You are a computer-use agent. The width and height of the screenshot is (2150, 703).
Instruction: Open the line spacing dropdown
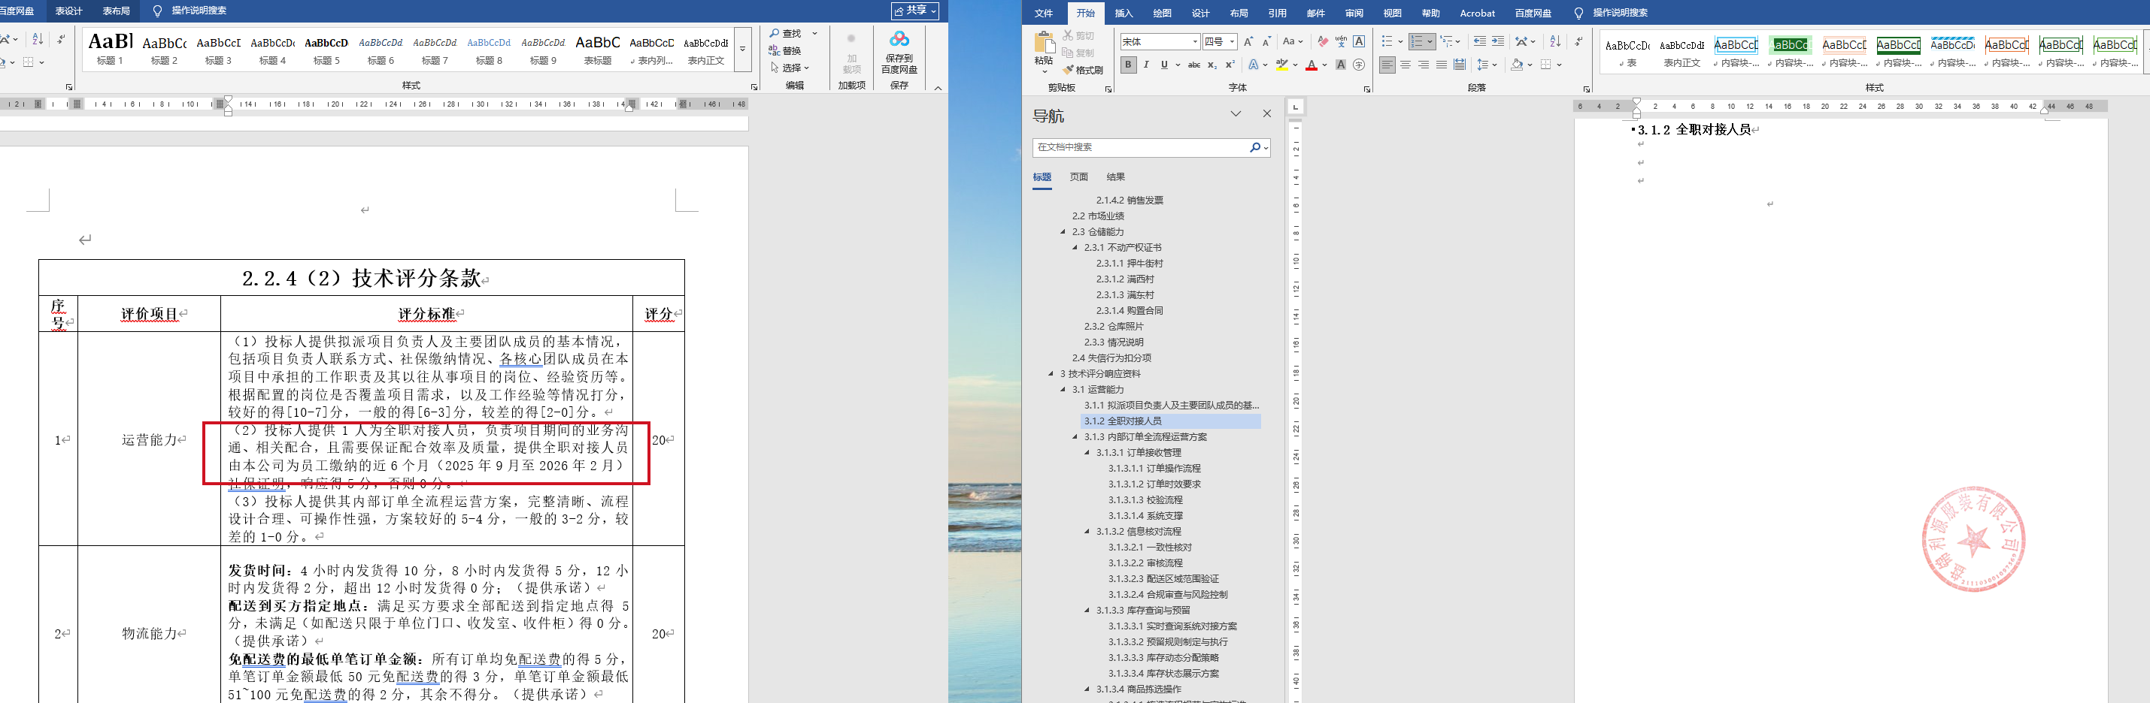pyautogui.click(x=1487, y=65)
